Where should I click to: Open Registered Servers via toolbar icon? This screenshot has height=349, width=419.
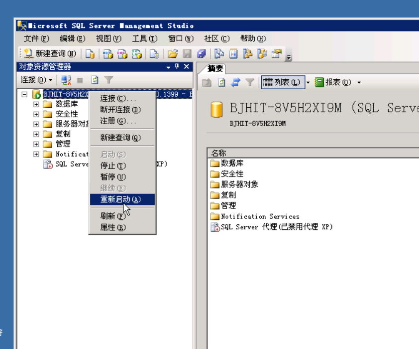pos(219,54)
